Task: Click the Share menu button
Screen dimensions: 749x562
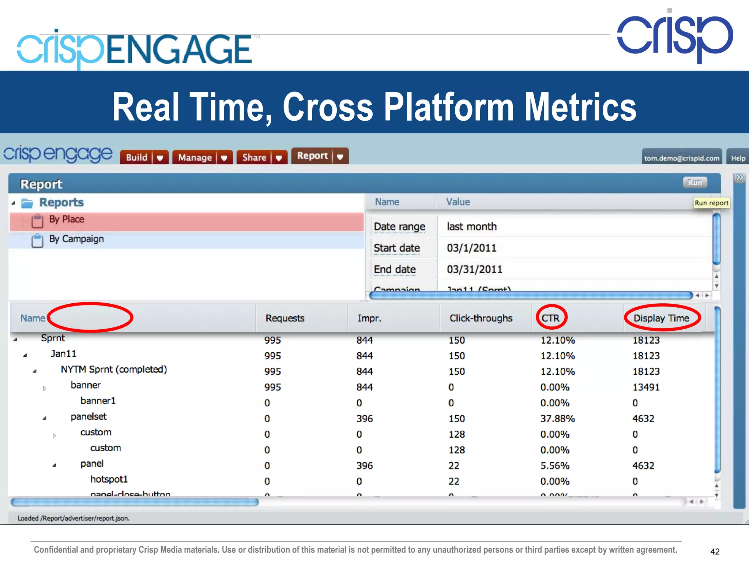Action: pyautogui.click(x=254, y=158)
